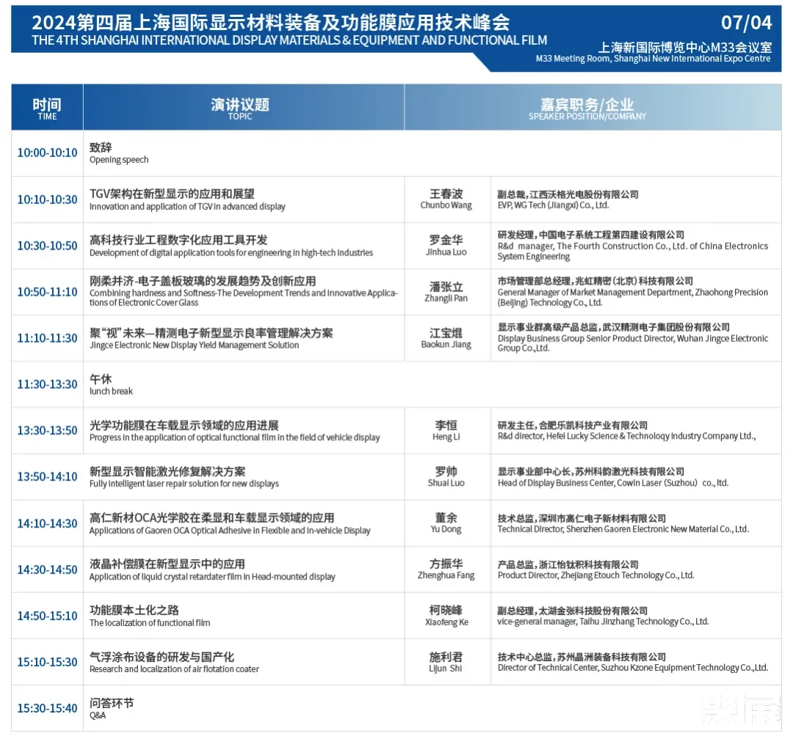Select speaker Shuai Luo

[x=446, y=477]
